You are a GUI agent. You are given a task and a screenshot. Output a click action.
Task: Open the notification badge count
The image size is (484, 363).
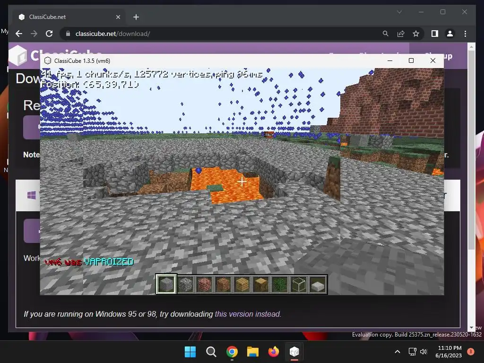471,352
